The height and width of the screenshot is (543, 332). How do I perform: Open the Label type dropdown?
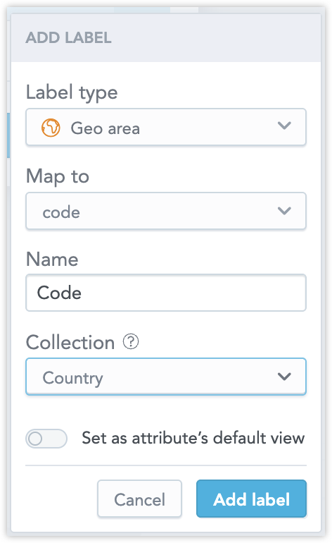pos(166,127)
